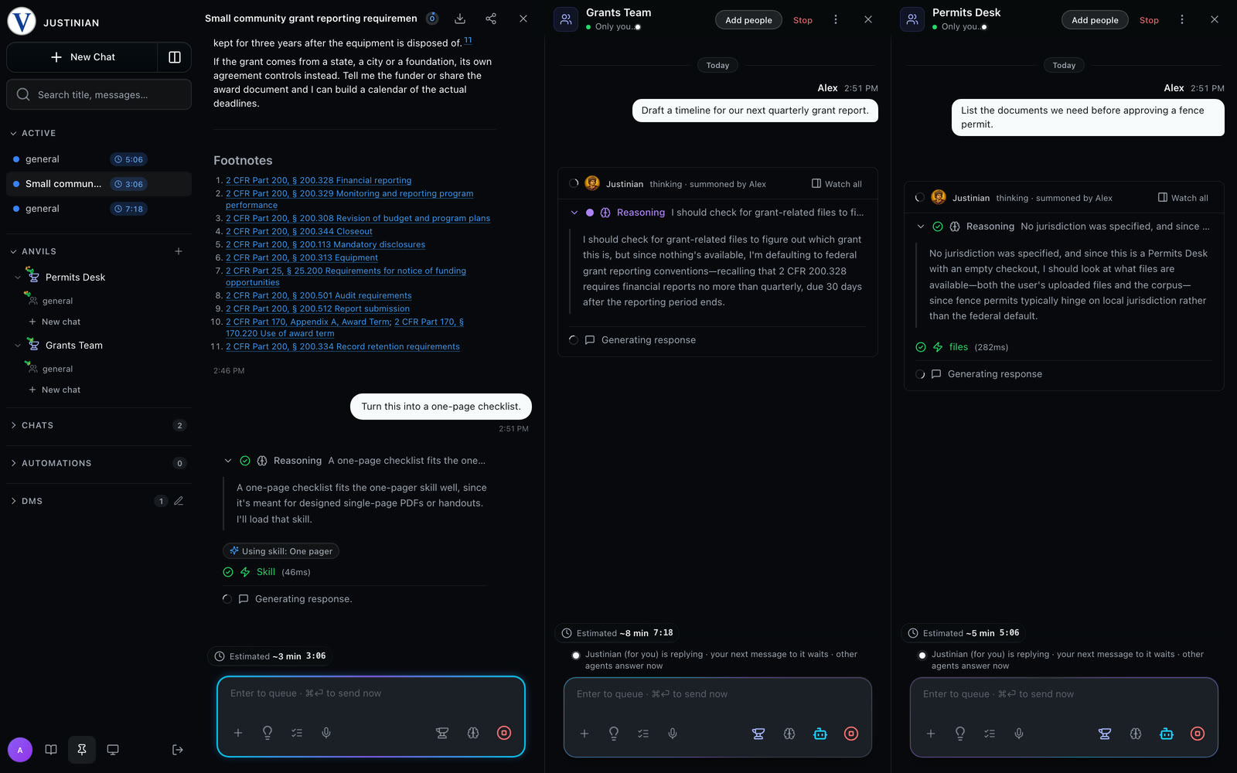Screen dimensions: 1237x773
Task: Toggle Watch all in Permits Desk panel
Action: (x=1183, y=198)
